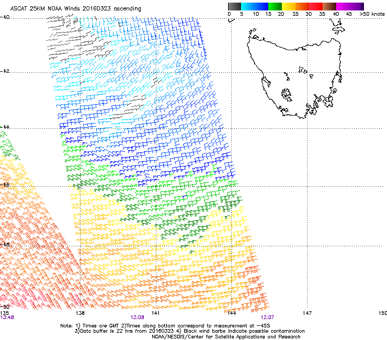Viewport: 387px width, 340px height.
Task: Click the 'NOAA/NESDIS/Center for Satellite Applications' credit line
Action: (226, 337)
